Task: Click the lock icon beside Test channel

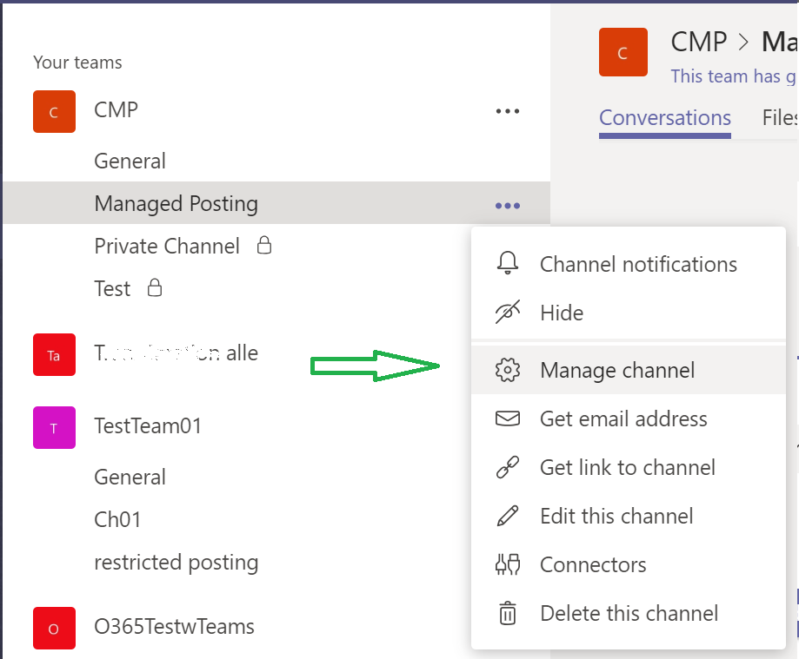Action: click(x=155, y=287)
